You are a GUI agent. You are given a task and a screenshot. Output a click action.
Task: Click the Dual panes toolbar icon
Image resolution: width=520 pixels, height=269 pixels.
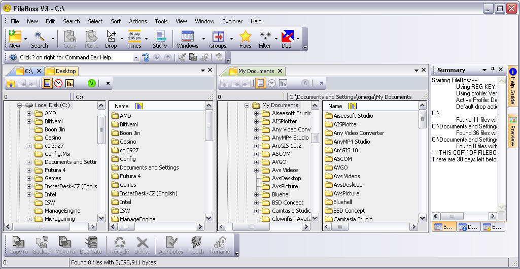[x=287, y=36]
